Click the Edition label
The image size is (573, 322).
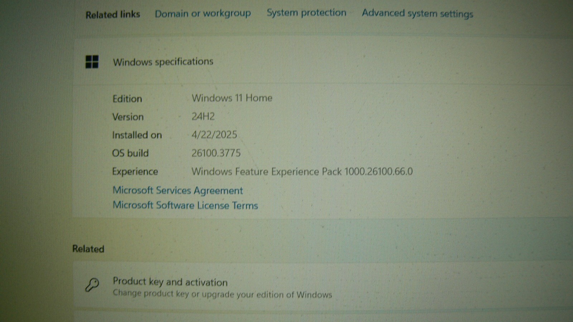(x=127, y=99)
